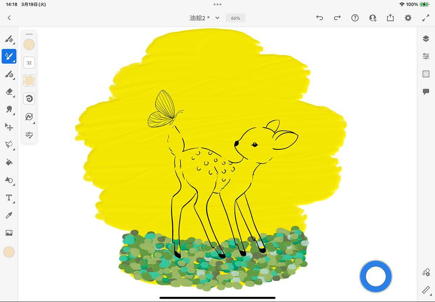This screenshot has width=435, height=302.
Task: Open the 66% zoom level menu
Action: point(235,18)
